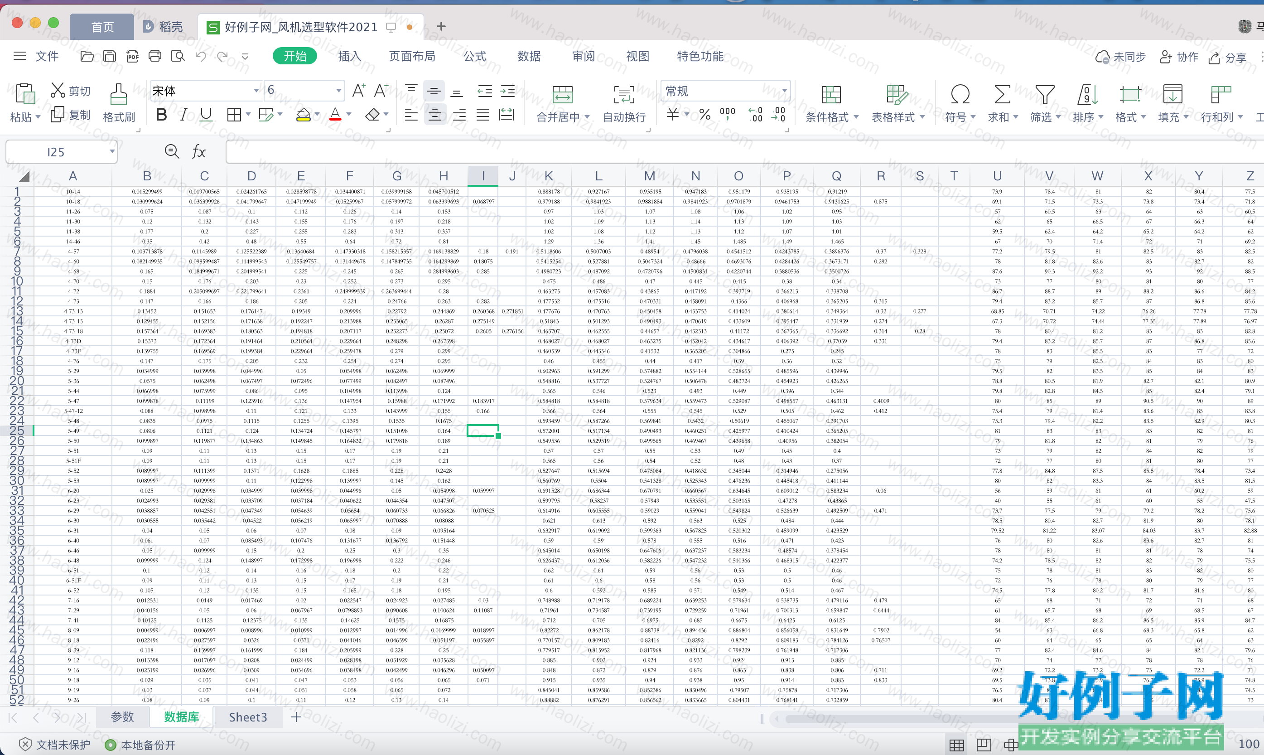
Task: Click the 求和 sum icon
Action: point(1002,94)
